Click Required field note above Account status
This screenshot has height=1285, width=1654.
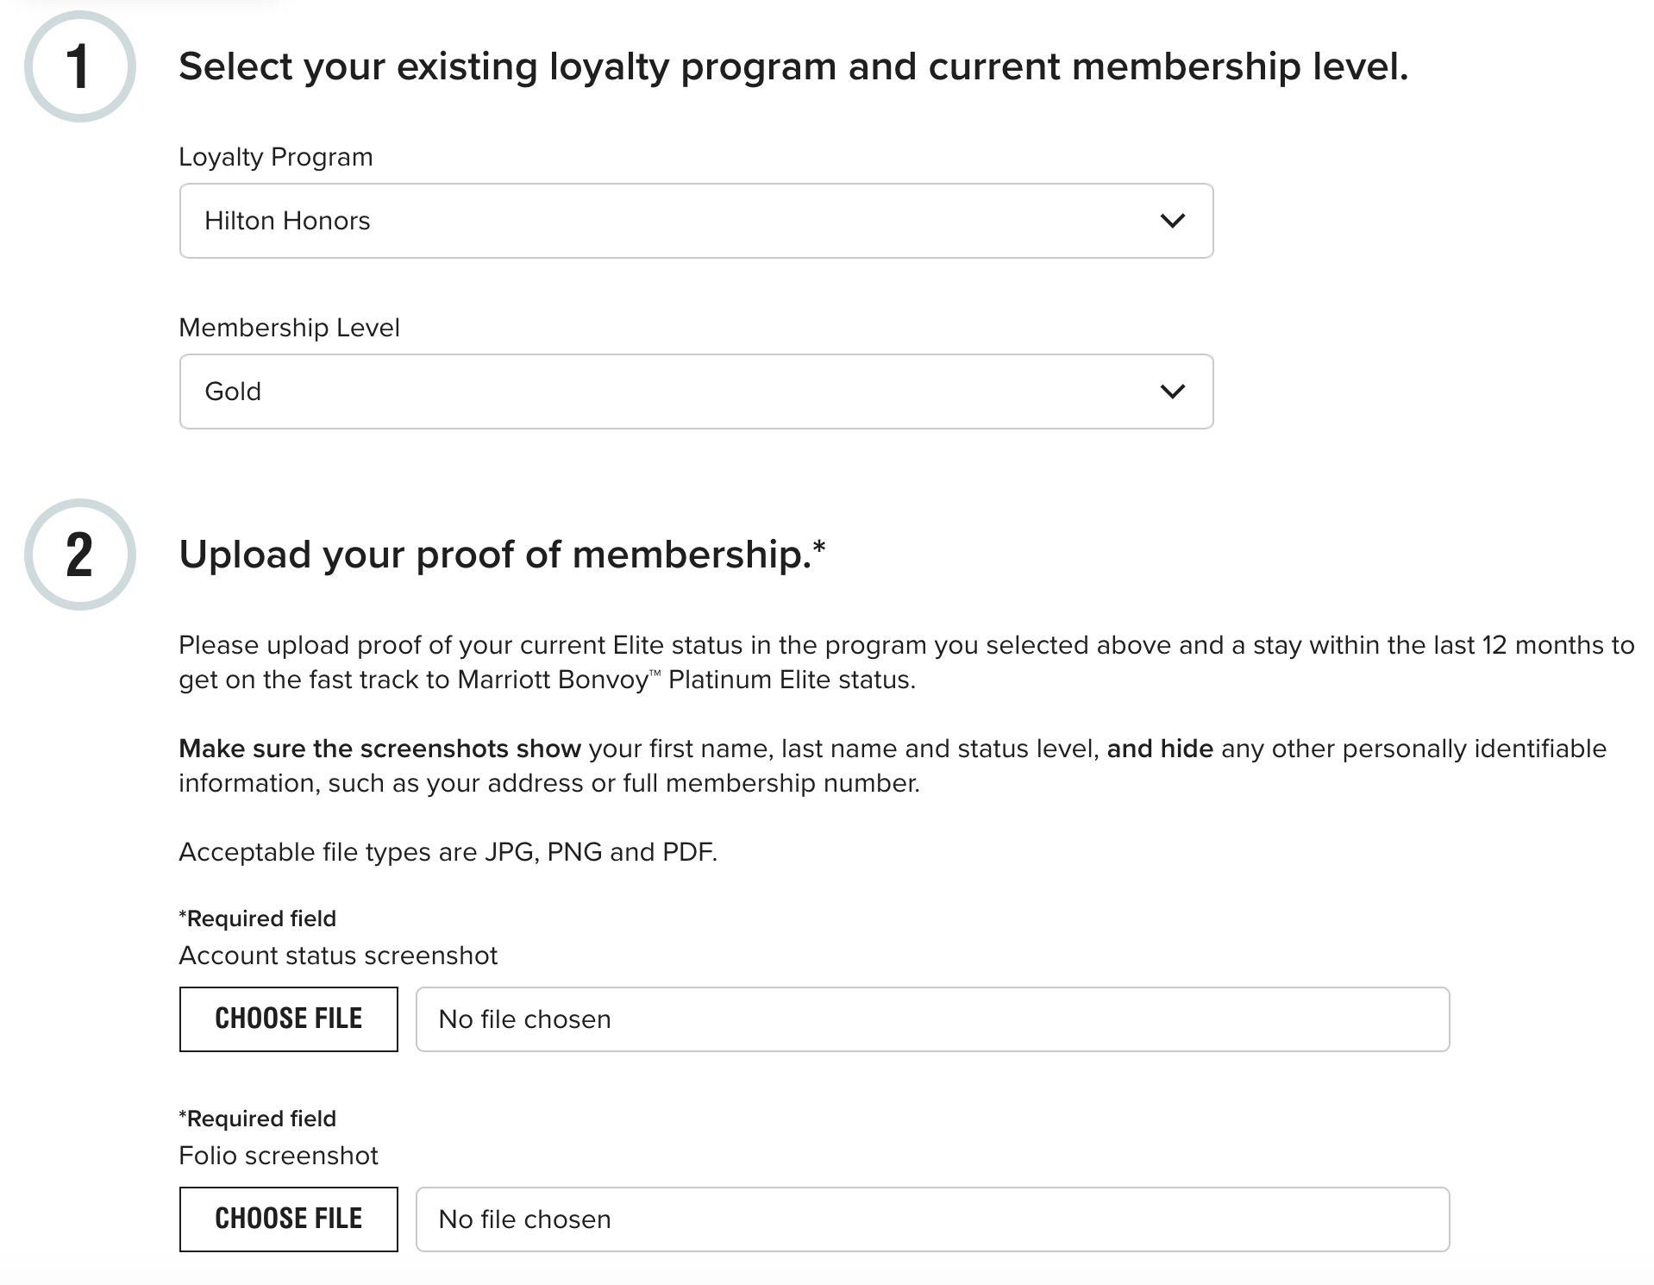point(258,918)
